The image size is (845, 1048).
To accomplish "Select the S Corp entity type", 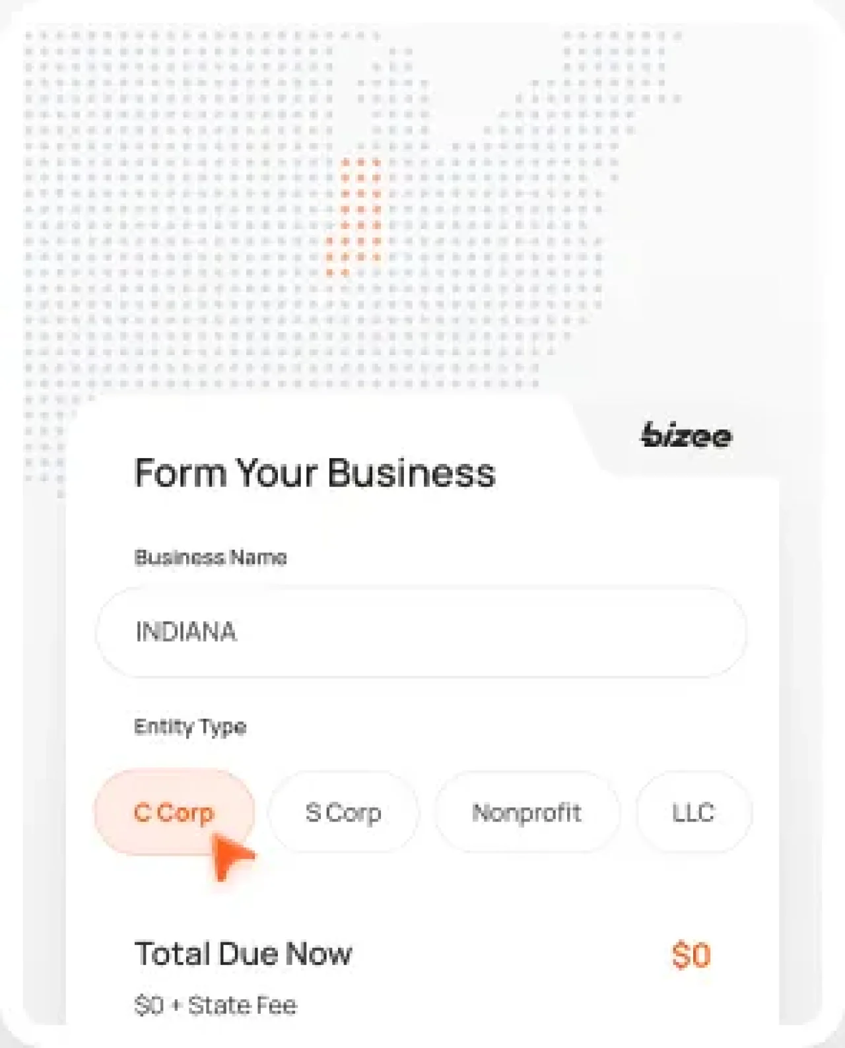I will coord(343,813).
